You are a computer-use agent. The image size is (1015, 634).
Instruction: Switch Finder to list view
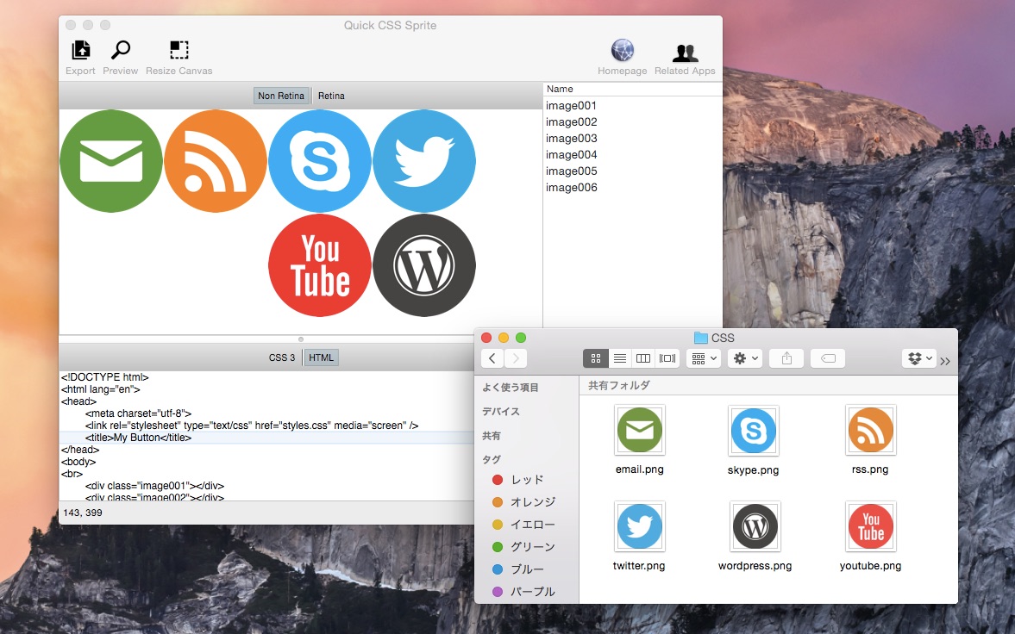point(619,358)
